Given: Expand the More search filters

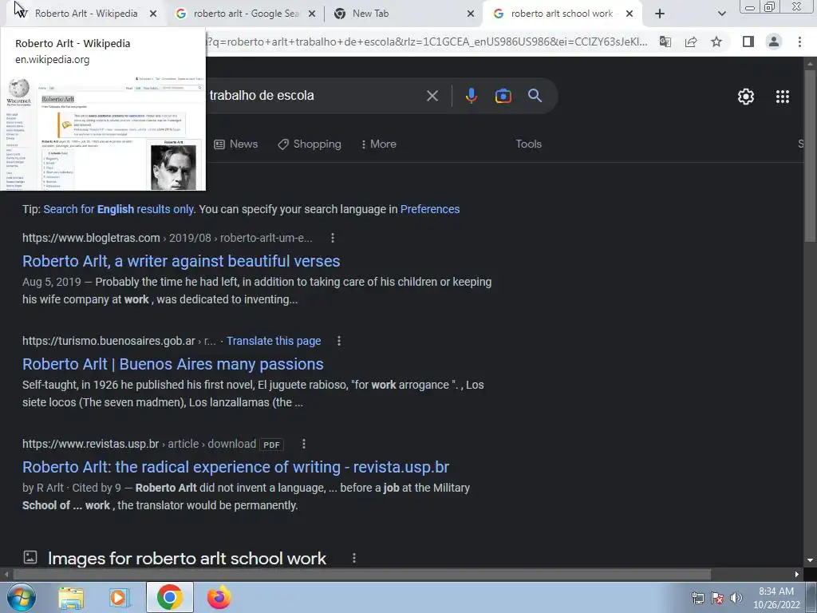Looking at the screenshot, I should click(379, 144).
